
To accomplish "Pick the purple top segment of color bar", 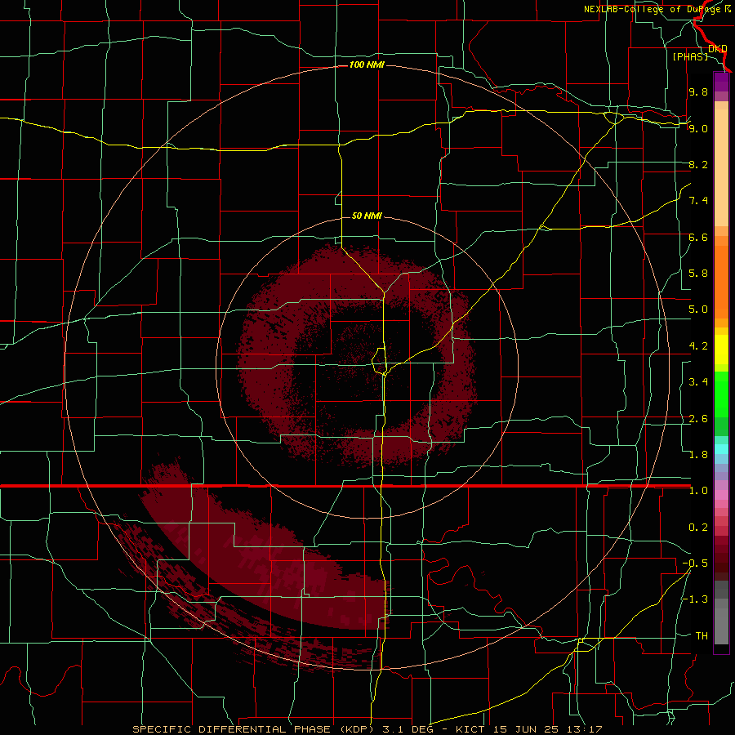I will 721,82.
